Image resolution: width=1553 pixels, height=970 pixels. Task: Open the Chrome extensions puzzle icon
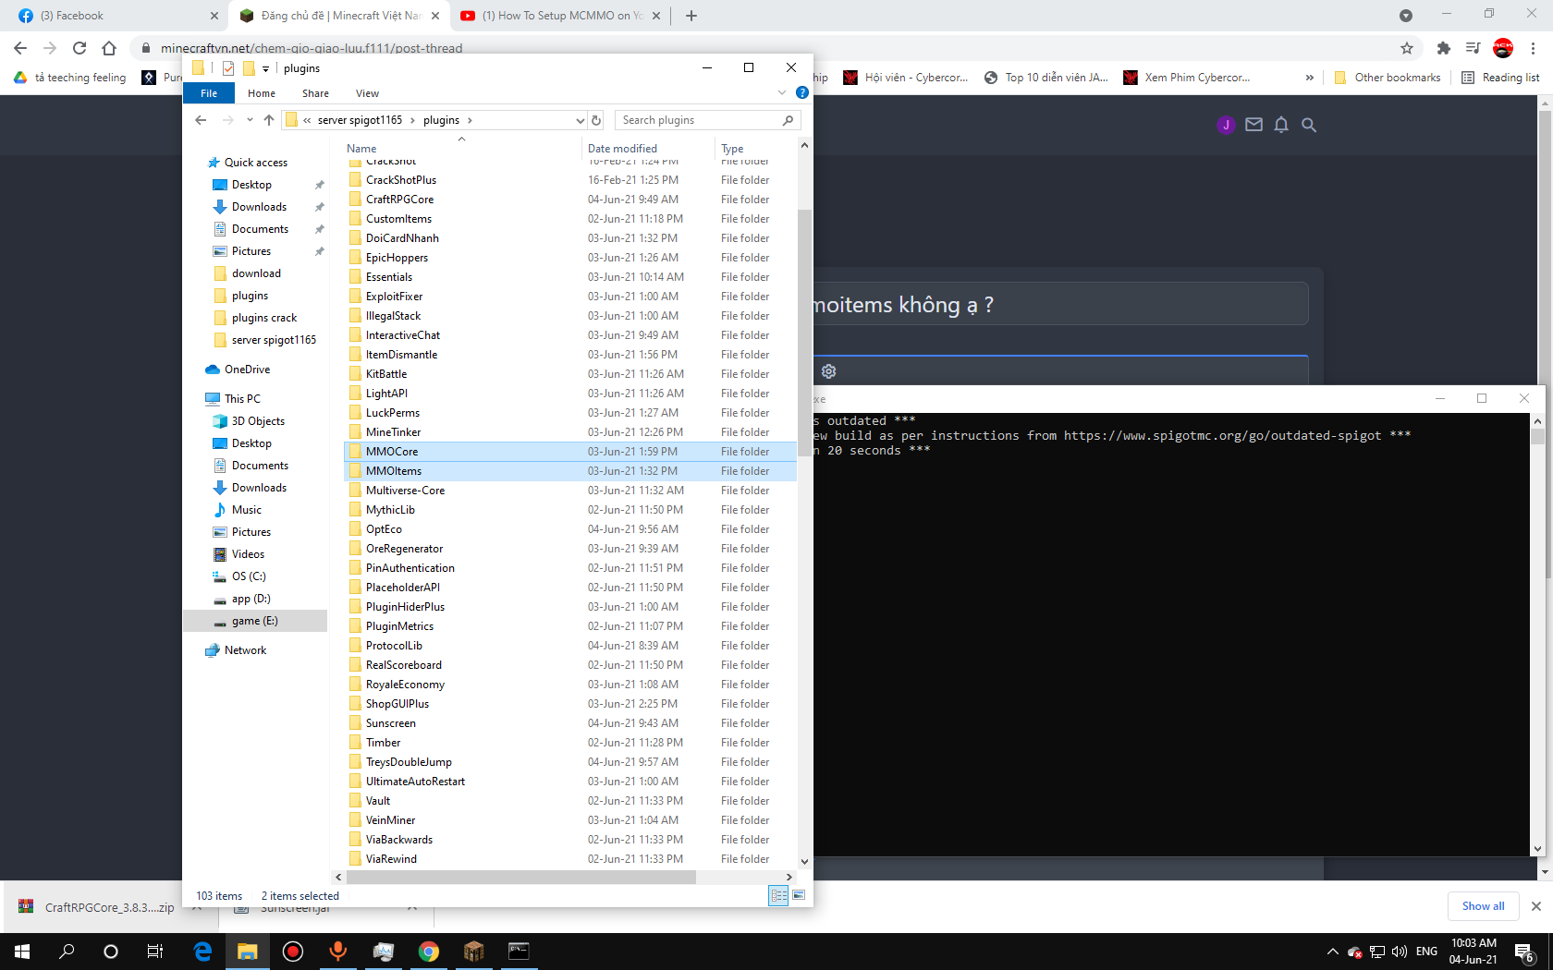coord(1444,48)
